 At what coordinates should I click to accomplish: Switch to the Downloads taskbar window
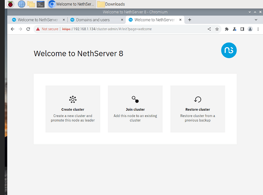tap(111, 4)
